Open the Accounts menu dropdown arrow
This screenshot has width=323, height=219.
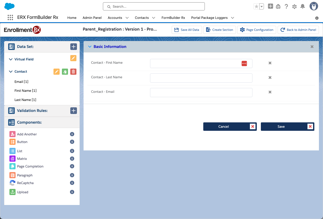[x=127, y=18]
